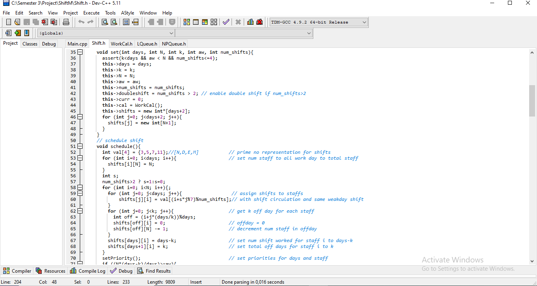Click the Run window icon
The image size is (537, 286).
click(196, 22)
